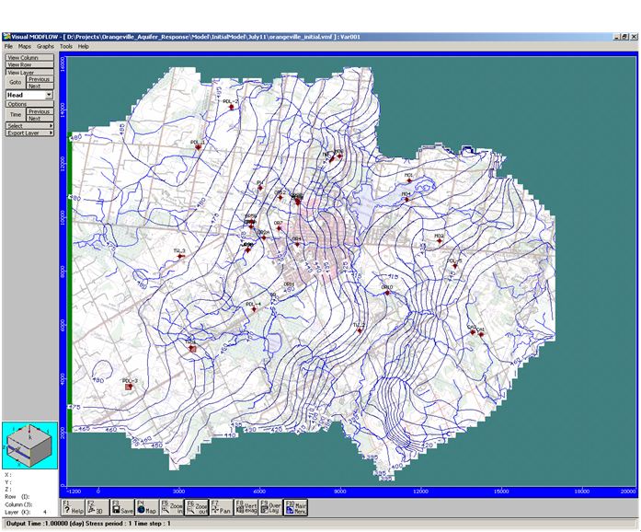
Task: Click the PDL-5 well marker
Action: click(x=454, y=266)
